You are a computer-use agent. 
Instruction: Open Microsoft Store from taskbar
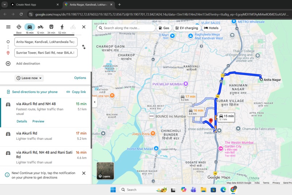coord(213,190)
